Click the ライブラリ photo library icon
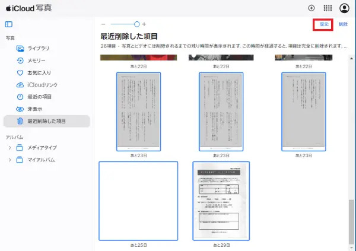Viewport: 356px width, 251px height. pos(20,49)
